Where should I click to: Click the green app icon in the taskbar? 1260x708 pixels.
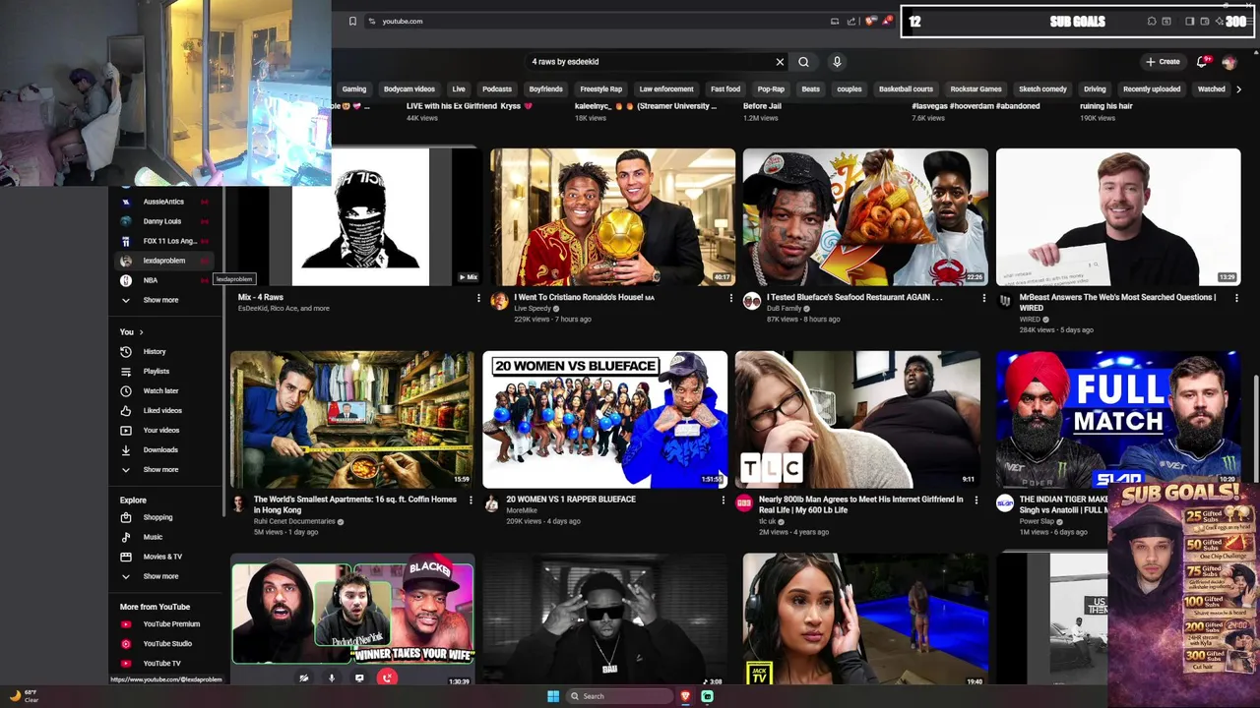pyautogui.click(x=707, y=696)
